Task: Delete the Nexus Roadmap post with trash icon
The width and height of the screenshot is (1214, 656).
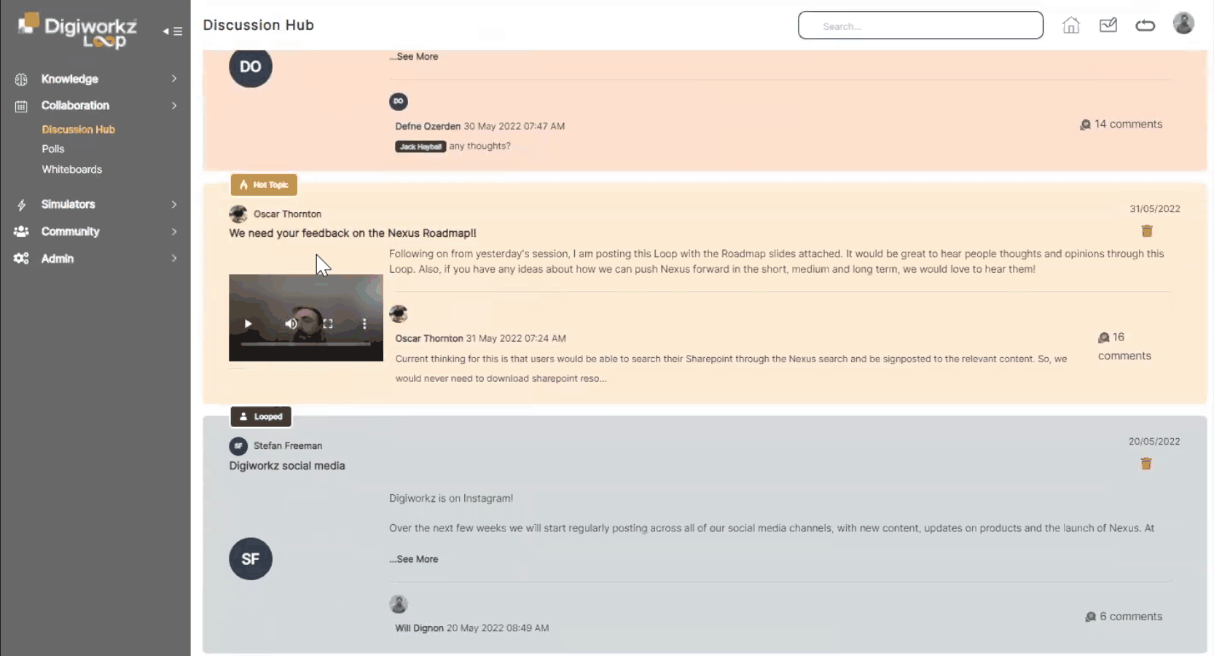Action: click(x=1146, y=231)
